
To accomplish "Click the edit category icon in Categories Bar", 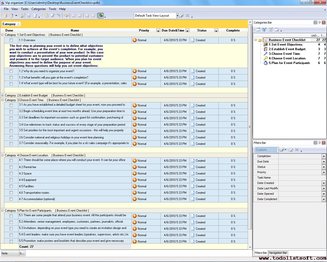I will [270, 30].
